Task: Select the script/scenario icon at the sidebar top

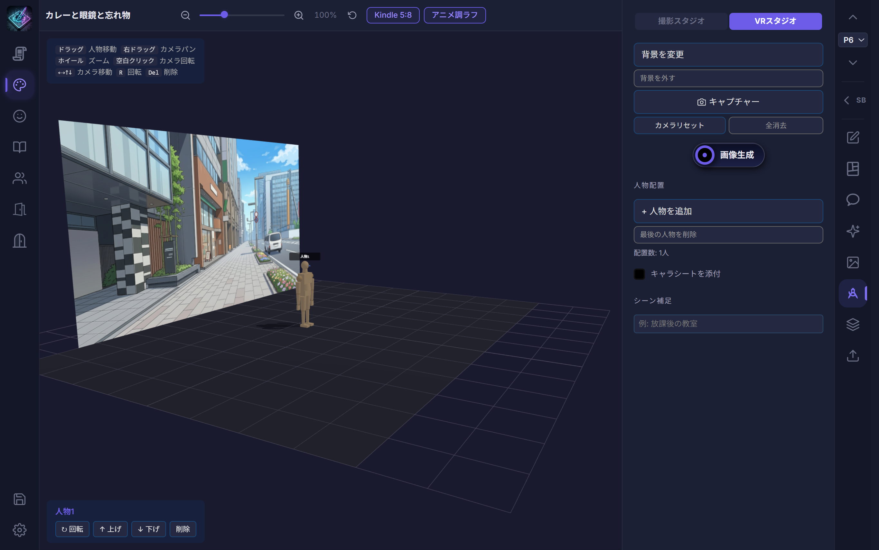Action: (x=19, y=53)
